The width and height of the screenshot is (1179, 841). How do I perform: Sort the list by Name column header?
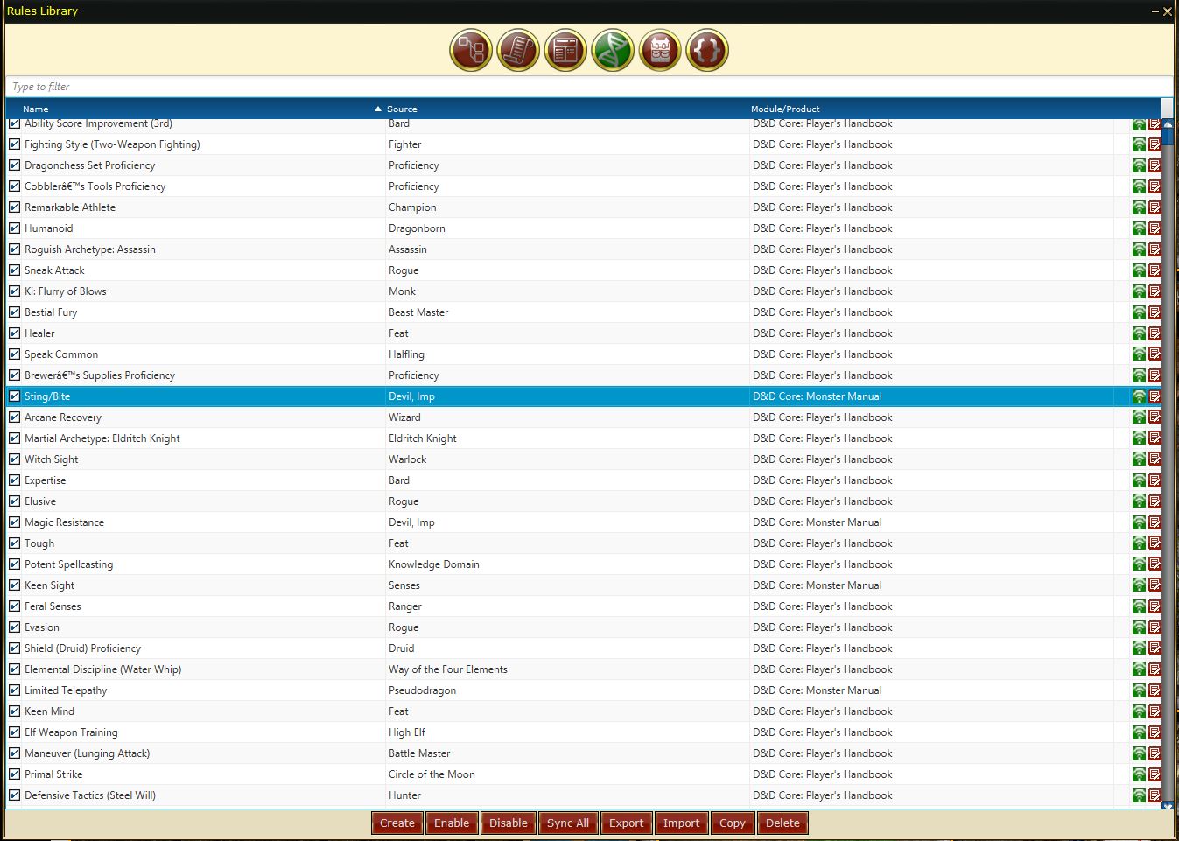click(36, 109)
